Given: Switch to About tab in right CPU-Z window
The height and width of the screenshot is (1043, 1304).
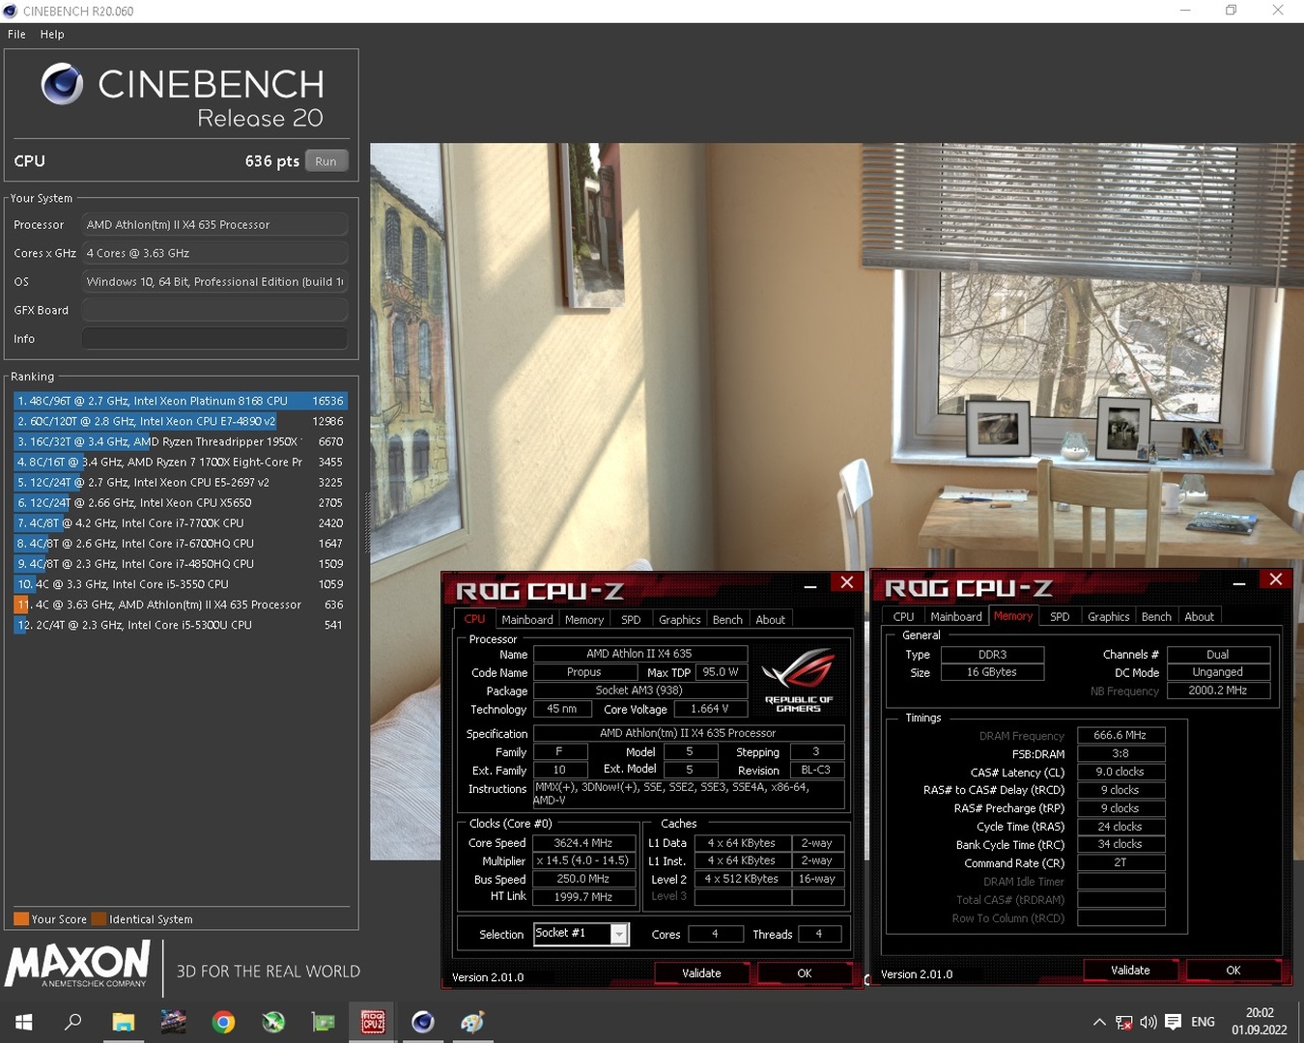Looking at the screenshot, I should [x=1199, y=616].
